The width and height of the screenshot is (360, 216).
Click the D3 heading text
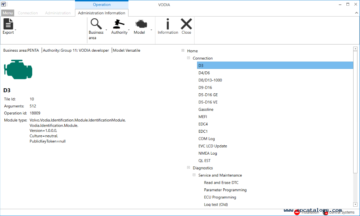7,90
